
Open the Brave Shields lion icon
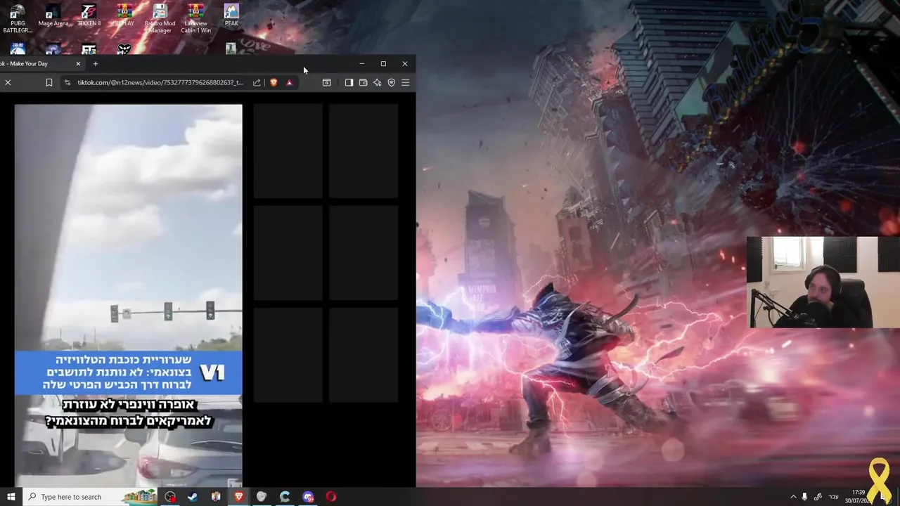coord(274,82)
